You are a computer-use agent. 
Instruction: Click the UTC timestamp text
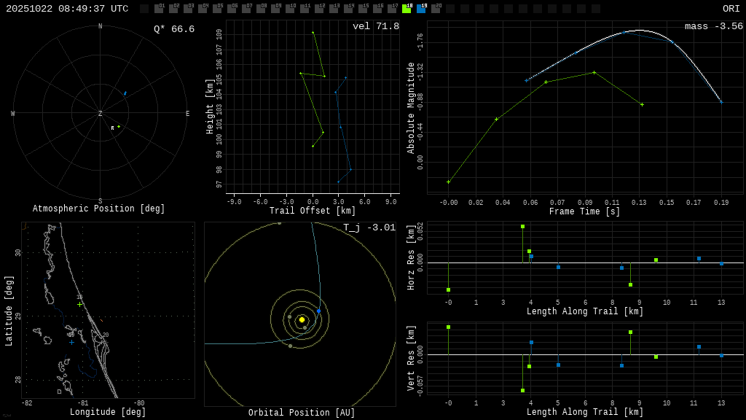[x=67, y=9]
